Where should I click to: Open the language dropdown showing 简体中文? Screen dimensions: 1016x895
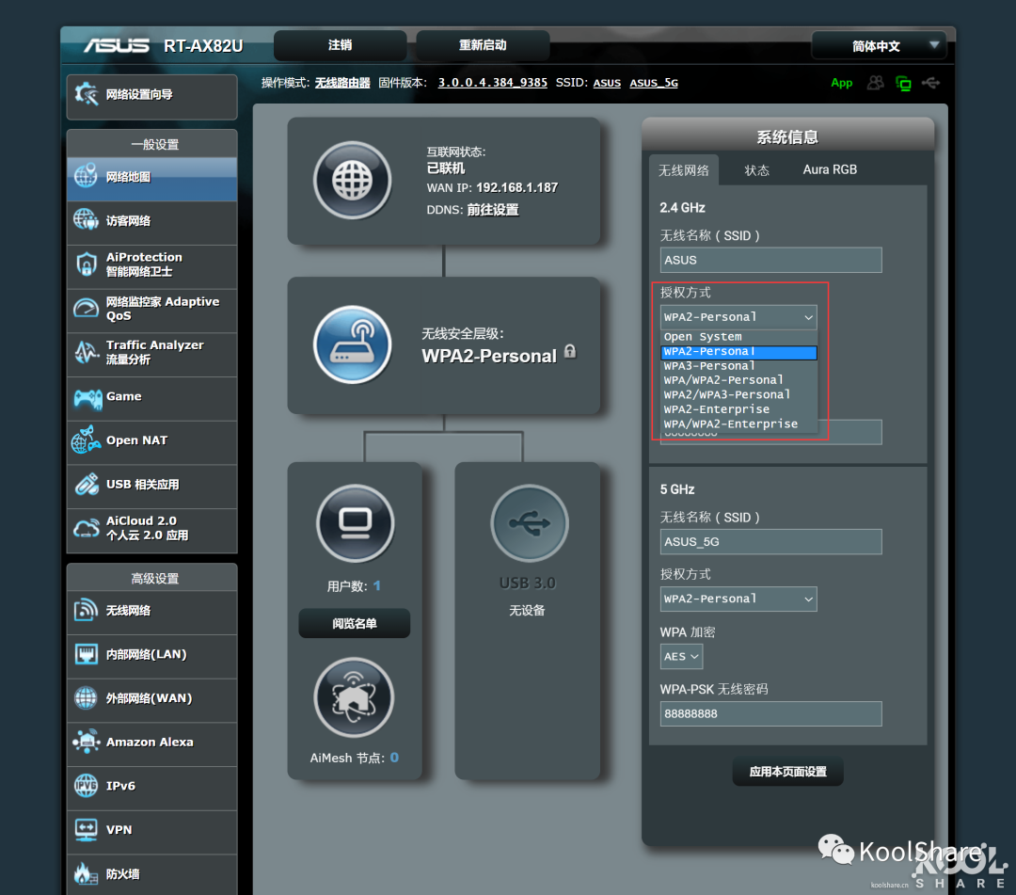point(879,46)
